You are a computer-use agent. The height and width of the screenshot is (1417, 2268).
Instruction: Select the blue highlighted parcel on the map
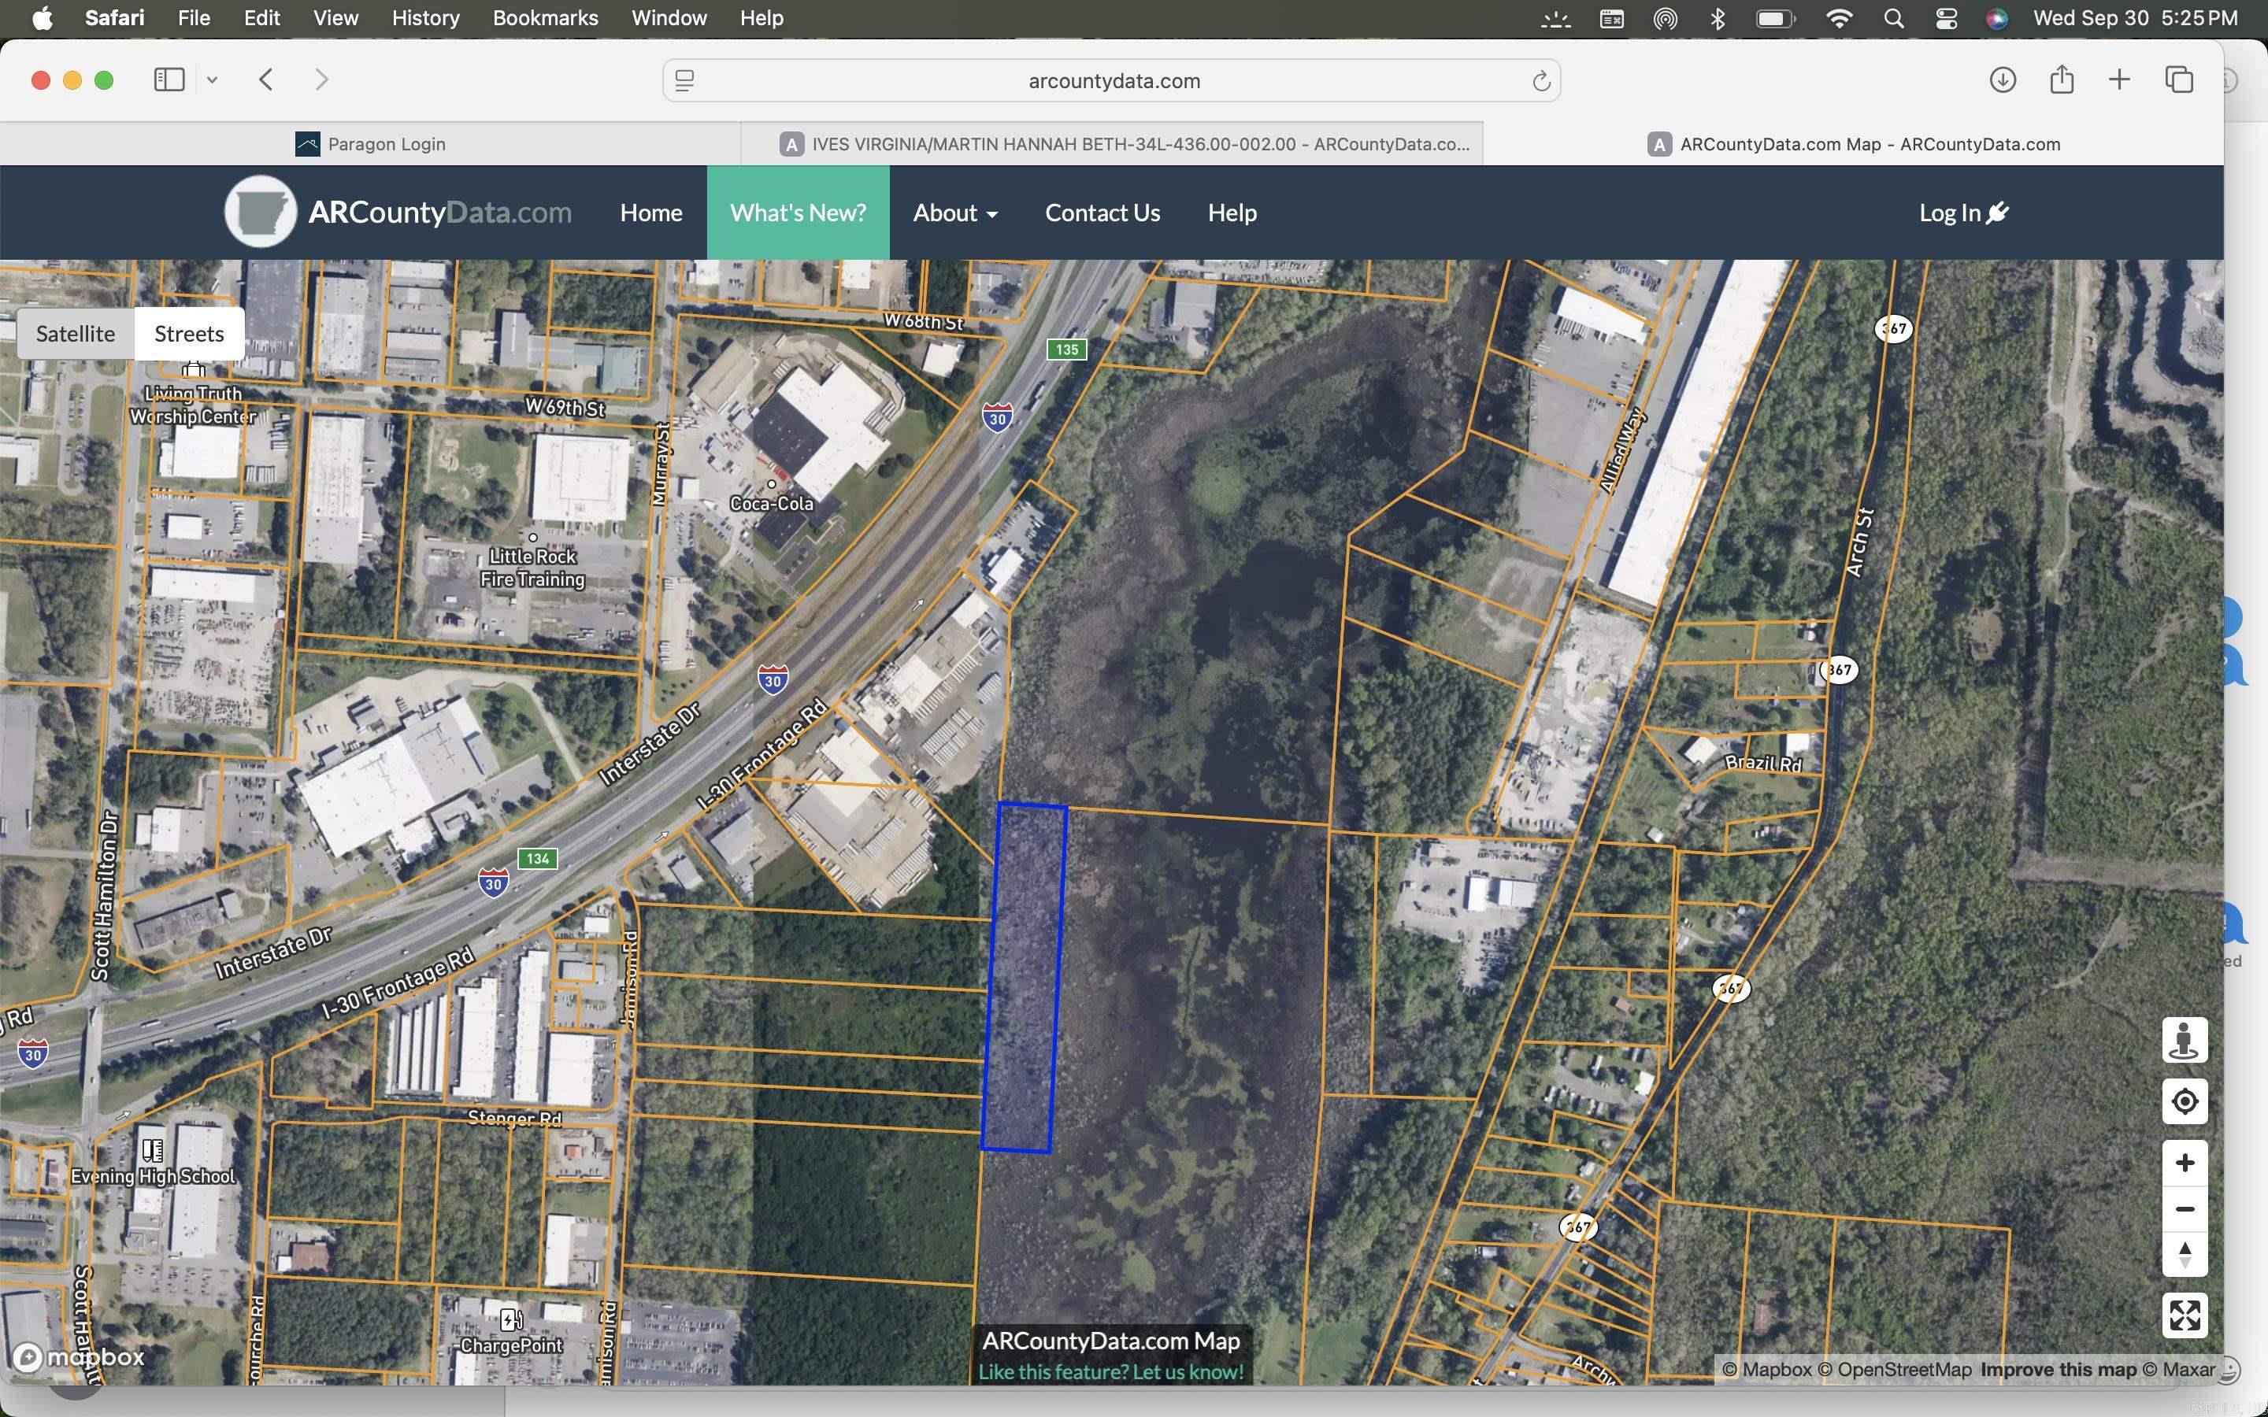pos(1024,978)
